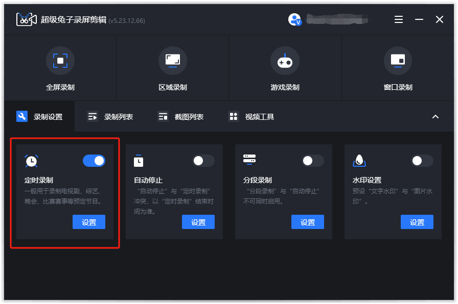The height and width of the screenshot is (304, 458).
Task: Click the segment recording icon
Action: coord(249,159)
